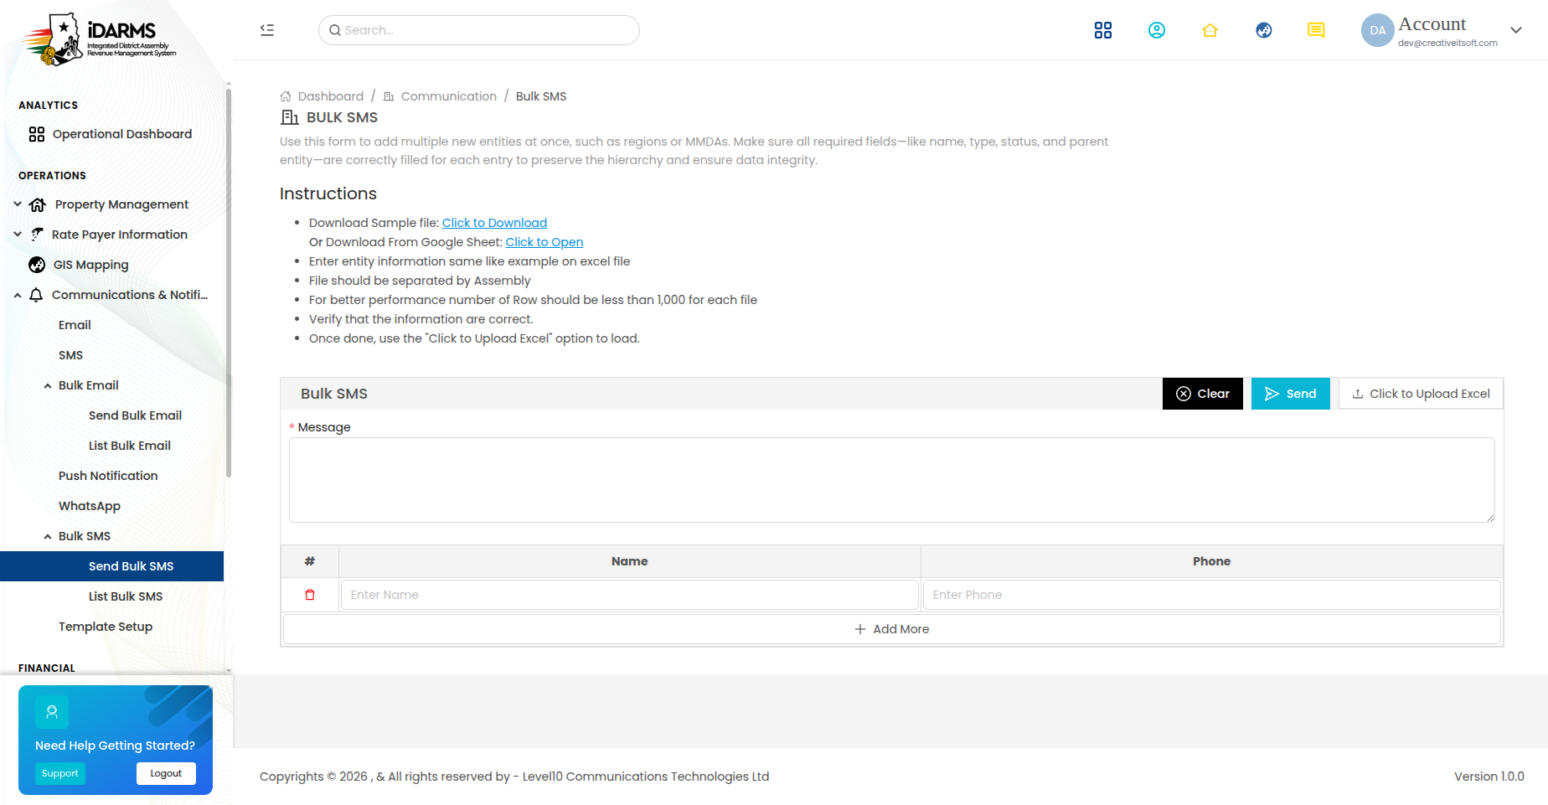
Task: Click the Click to Upload Excel button
Action: click(1421, 394)
